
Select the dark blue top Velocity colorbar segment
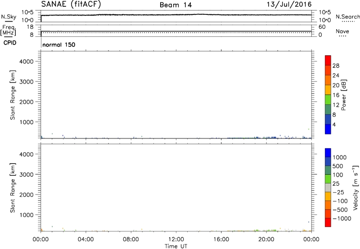pos(327,153)
